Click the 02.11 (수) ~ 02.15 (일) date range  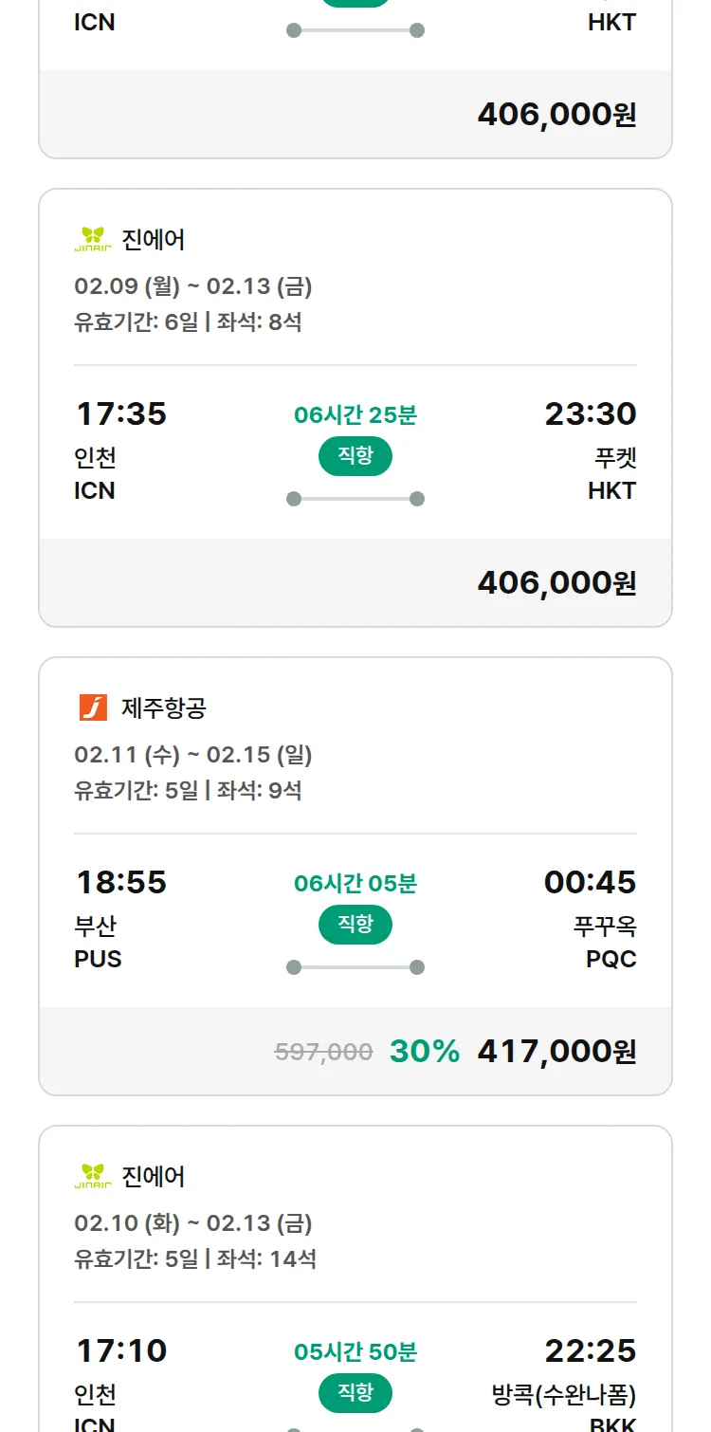pyautogui.click(x=193, y=755)
